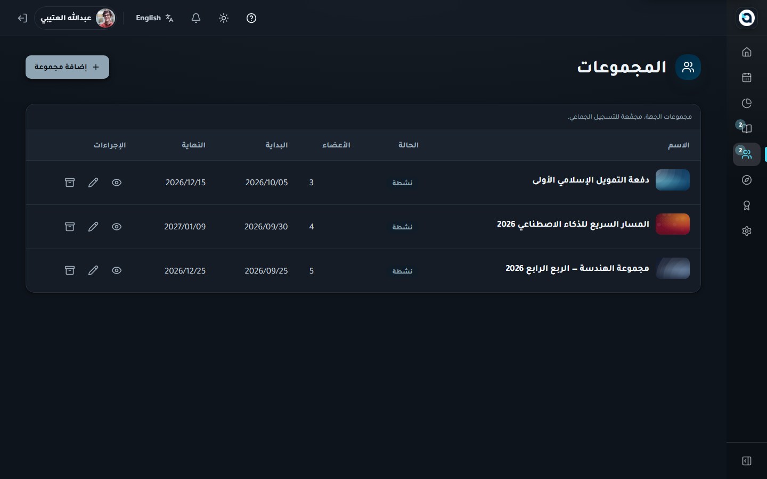767x479 pixels.
Task: View the دفعة التمويل الإسلامي الأولى group
Action: point(117,183)
